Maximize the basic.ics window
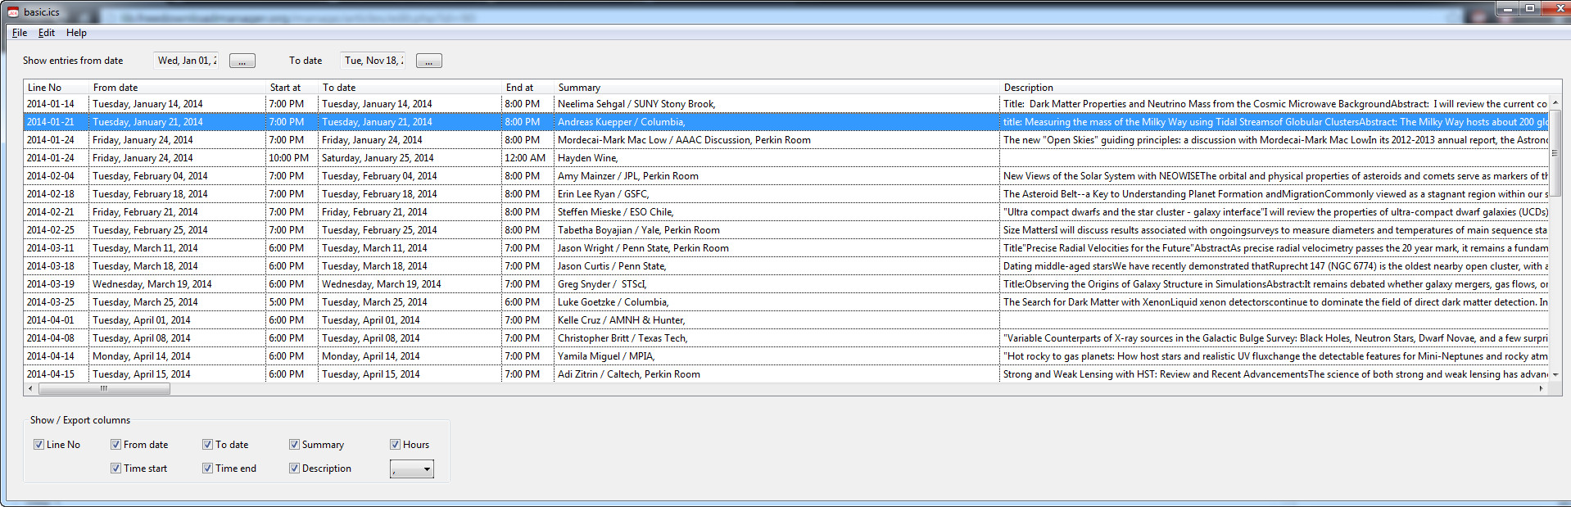 pyautogui.click(x=1529, y=8)
